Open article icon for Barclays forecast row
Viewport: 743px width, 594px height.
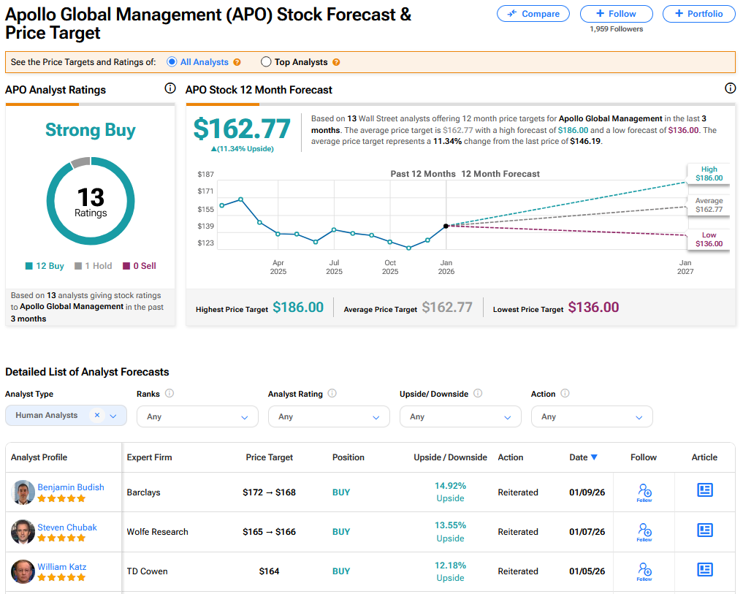tap(704, 490)
